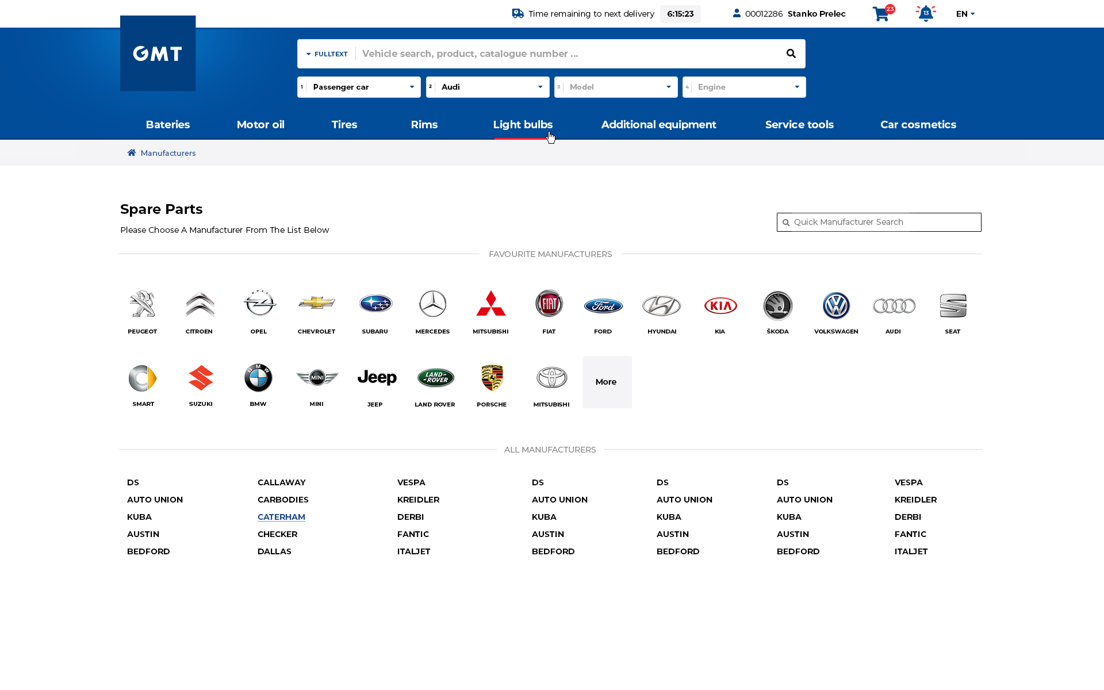Open the Tires menu
Image resolution: width=1104 pixels, height=690 pixels.
(x=344, y=125)
